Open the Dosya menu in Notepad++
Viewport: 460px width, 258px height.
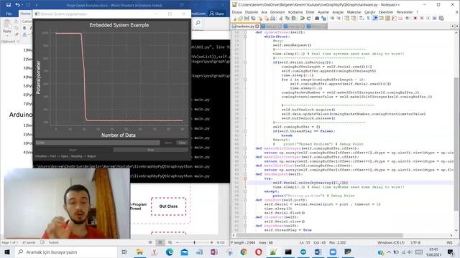(x=236, y=12)
